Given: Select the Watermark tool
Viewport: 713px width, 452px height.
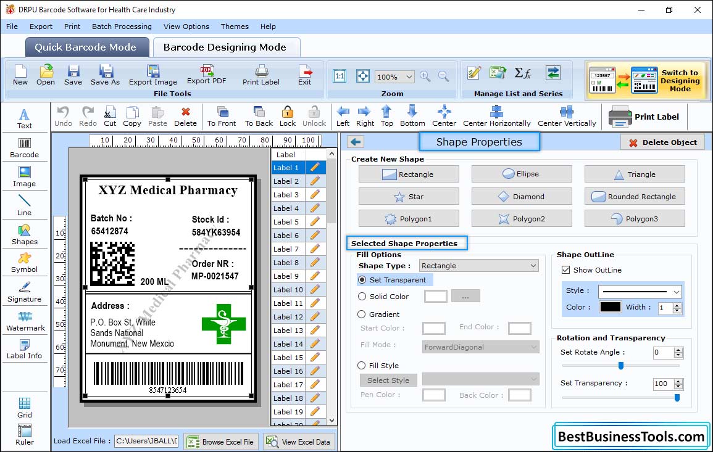Looking at the screenshot, I should (25, 321).
